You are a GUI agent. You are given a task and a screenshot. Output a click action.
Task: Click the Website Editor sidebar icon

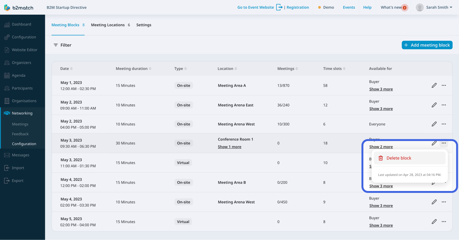[7, 50]
